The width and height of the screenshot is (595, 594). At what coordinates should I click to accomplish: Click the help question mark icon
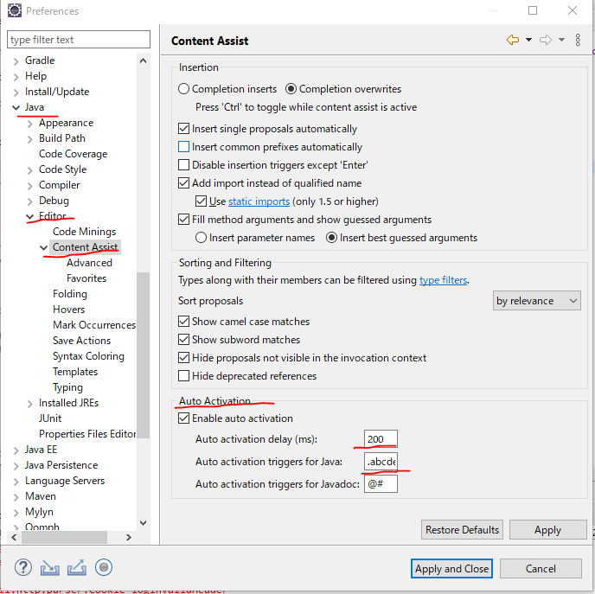point(23,567)
